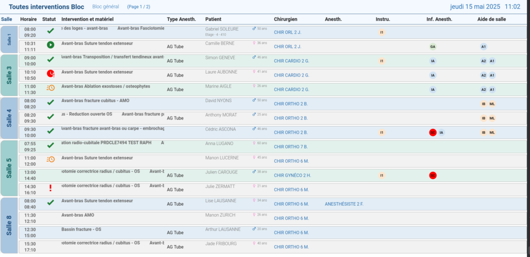Select the Salle 8 room tab

(x=9, y=225)
